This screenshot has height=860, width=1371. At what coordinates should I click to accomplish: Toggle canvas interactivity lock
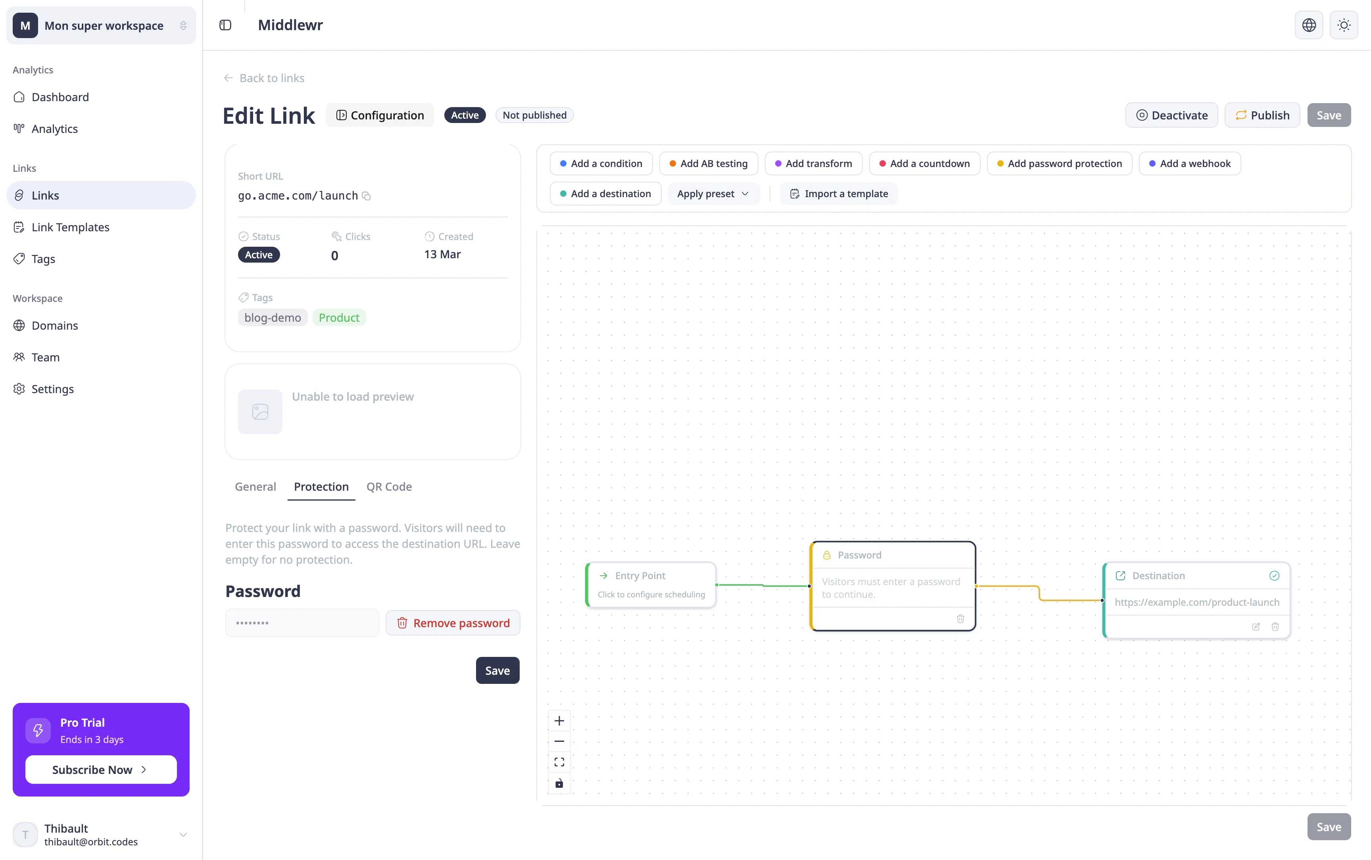click(559, 783)
